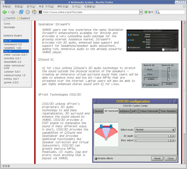
Task: Open the 보기(V) menu
Action: click(31, 7)
